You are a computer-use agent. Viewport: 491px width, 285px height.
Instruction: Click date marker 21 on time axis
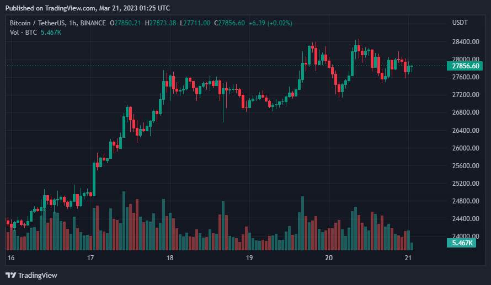point(408,258)
